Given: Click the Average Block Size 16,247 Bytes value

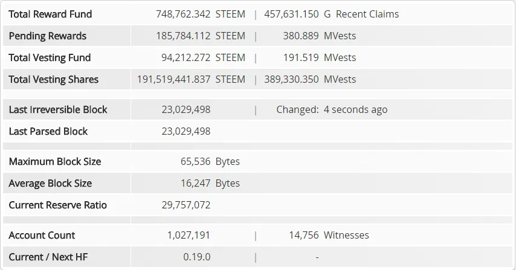Looking at the screenshot, I should point(210,183).
